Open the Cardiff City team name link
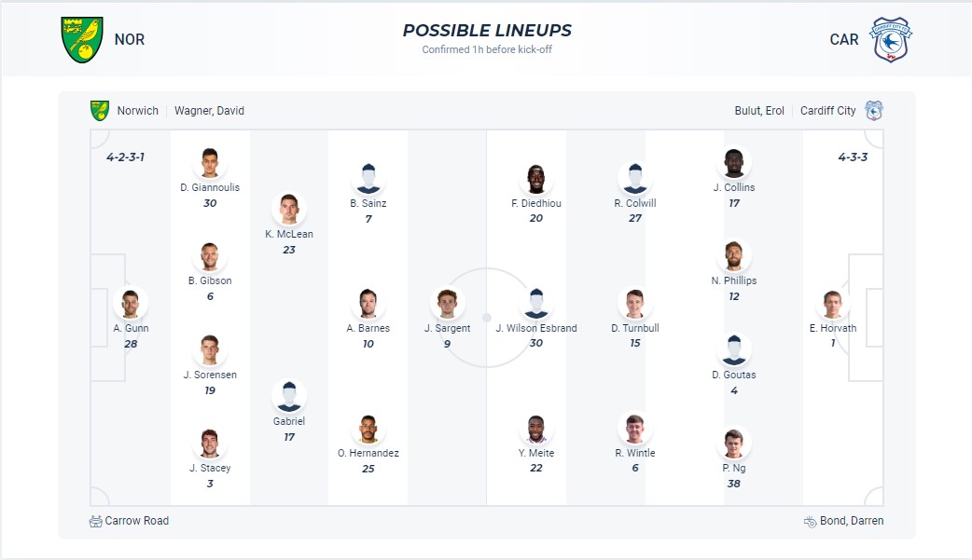 827,111
